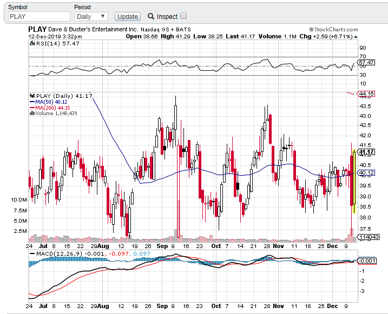
Task: Focus the Symbol field containing PLAY
Action: (38, 17)
